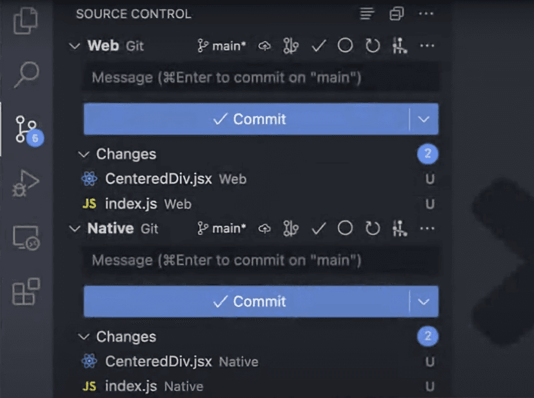Image resolution: width=534 pixels, height=398 pixels.
Task: Open the Extensions view
Action: pos(26,292)
